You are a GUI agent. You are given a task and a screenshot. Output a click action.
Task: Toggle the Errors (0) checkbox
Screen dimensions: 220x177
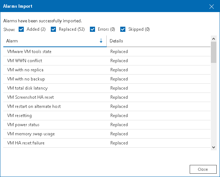(92, 29)
